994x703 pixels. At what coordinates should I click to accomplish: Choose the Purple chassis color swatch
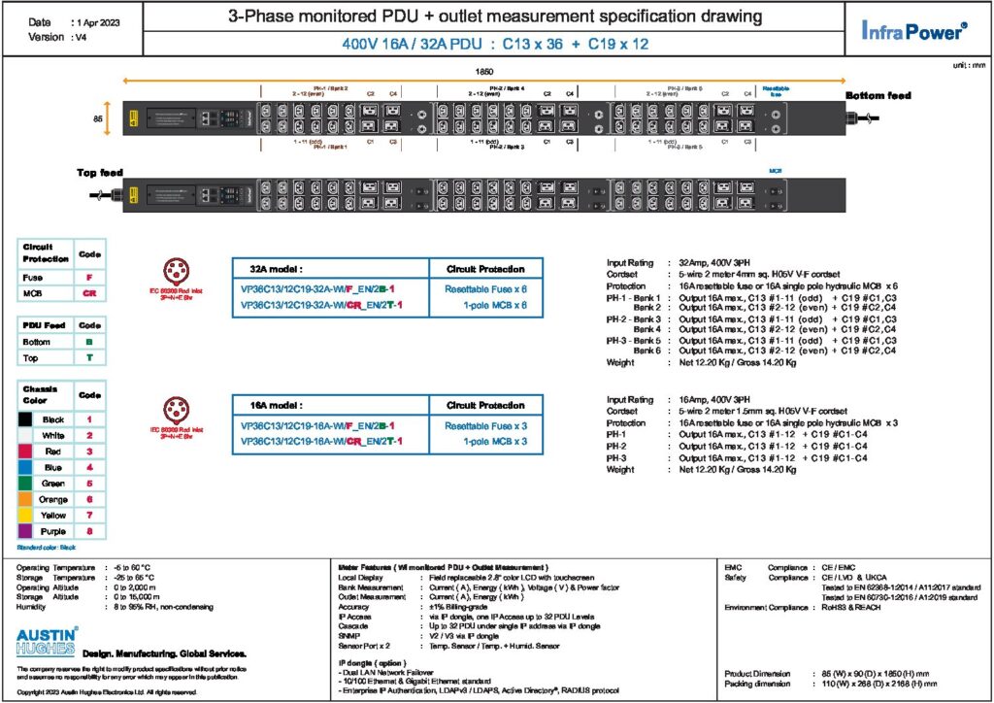point(24,531)
